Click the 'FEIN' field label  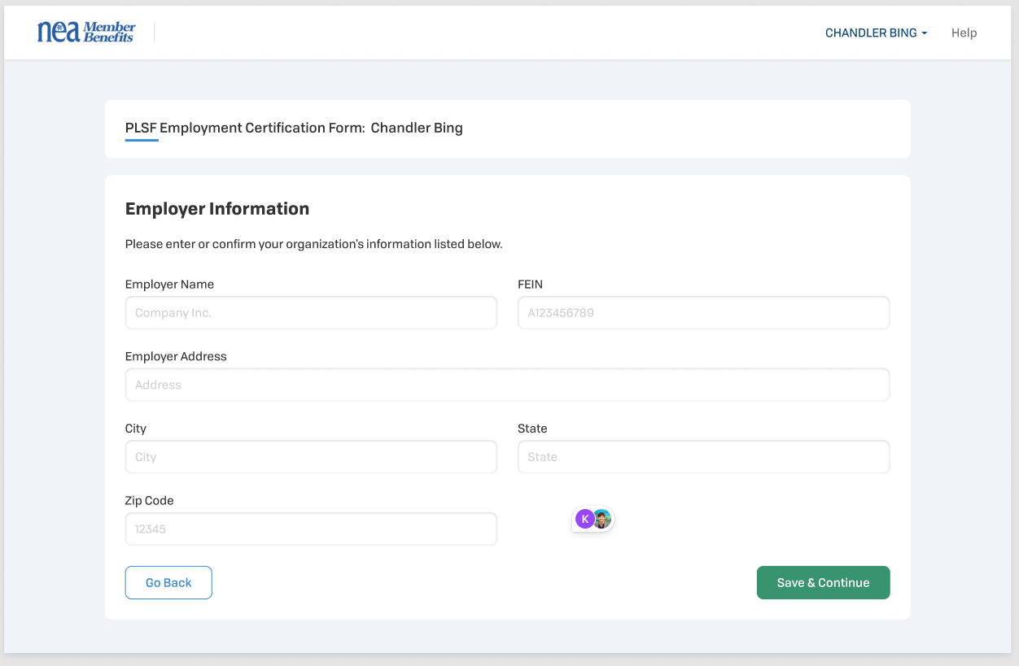[530, 285]
